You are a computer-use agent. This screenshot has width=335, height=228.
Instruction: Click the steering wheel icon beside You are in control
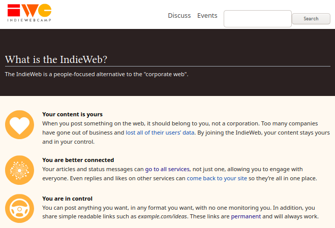tap(19, 209)
